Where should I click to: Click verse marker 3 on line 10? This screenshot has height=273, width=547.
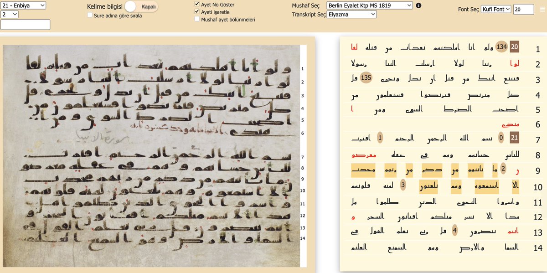(403, 185)
